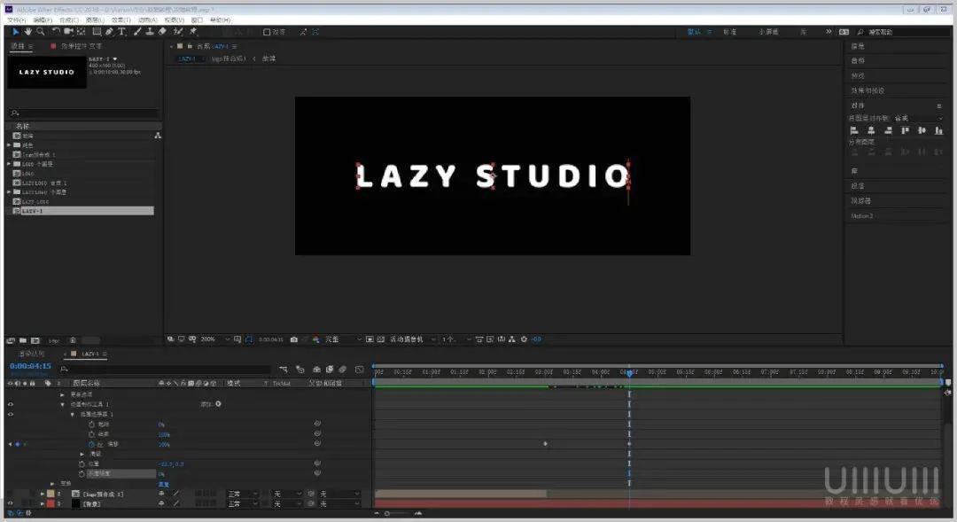
Task: Select the Unified Camera tool
Action: click(68, 32)
